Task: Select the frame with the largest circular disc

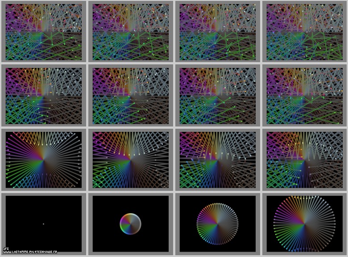Action: pyautogui.click(x=305, y=223)
